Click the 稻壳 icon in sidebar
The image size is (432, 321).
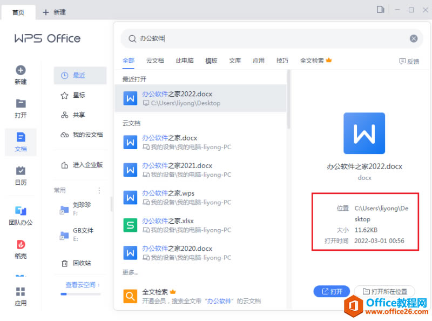(21, 245)
